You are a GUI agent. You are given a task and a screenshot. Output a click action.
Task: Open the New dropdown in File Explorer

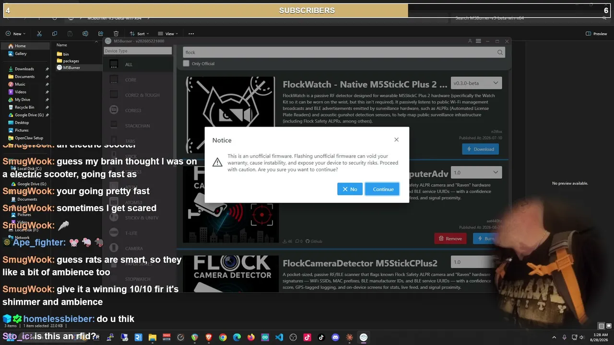tap(15, 34)
